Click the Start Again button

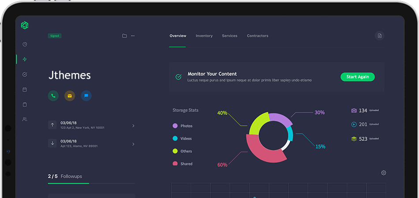[358, 77]
